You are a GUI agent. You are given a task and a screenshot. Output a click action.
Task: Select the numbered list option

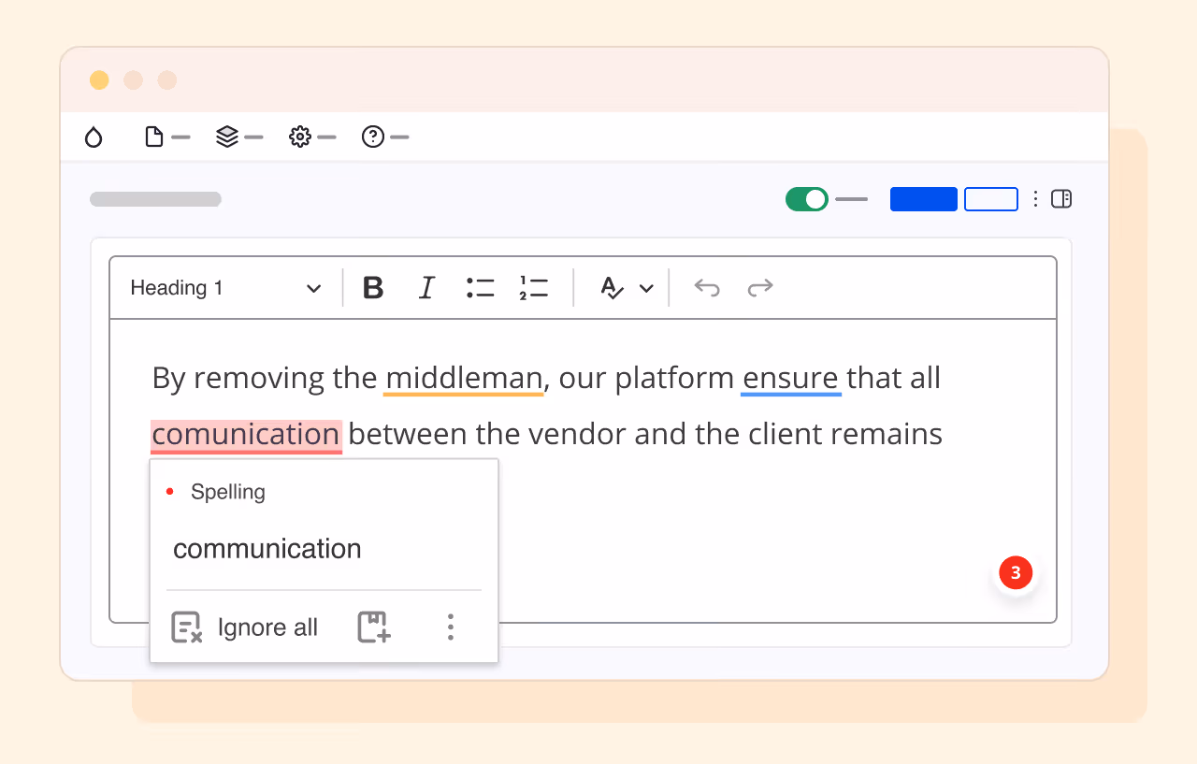(533, 287)
